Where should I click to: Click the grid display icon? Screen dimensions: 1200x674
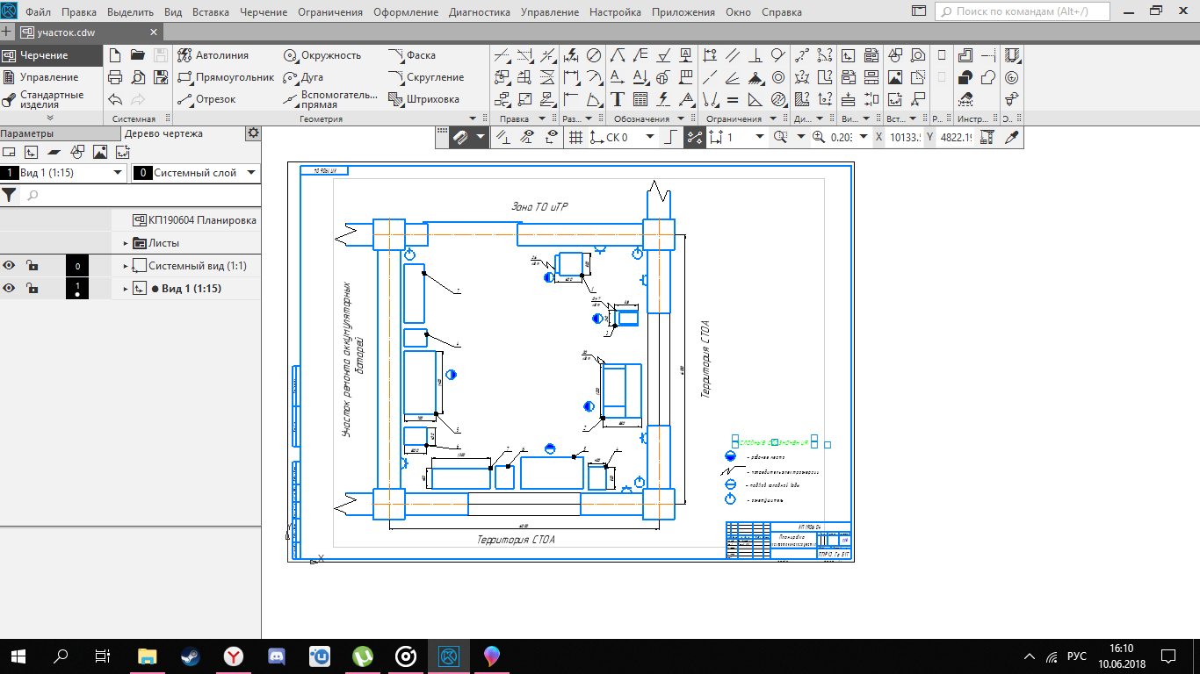coord(575,137)
